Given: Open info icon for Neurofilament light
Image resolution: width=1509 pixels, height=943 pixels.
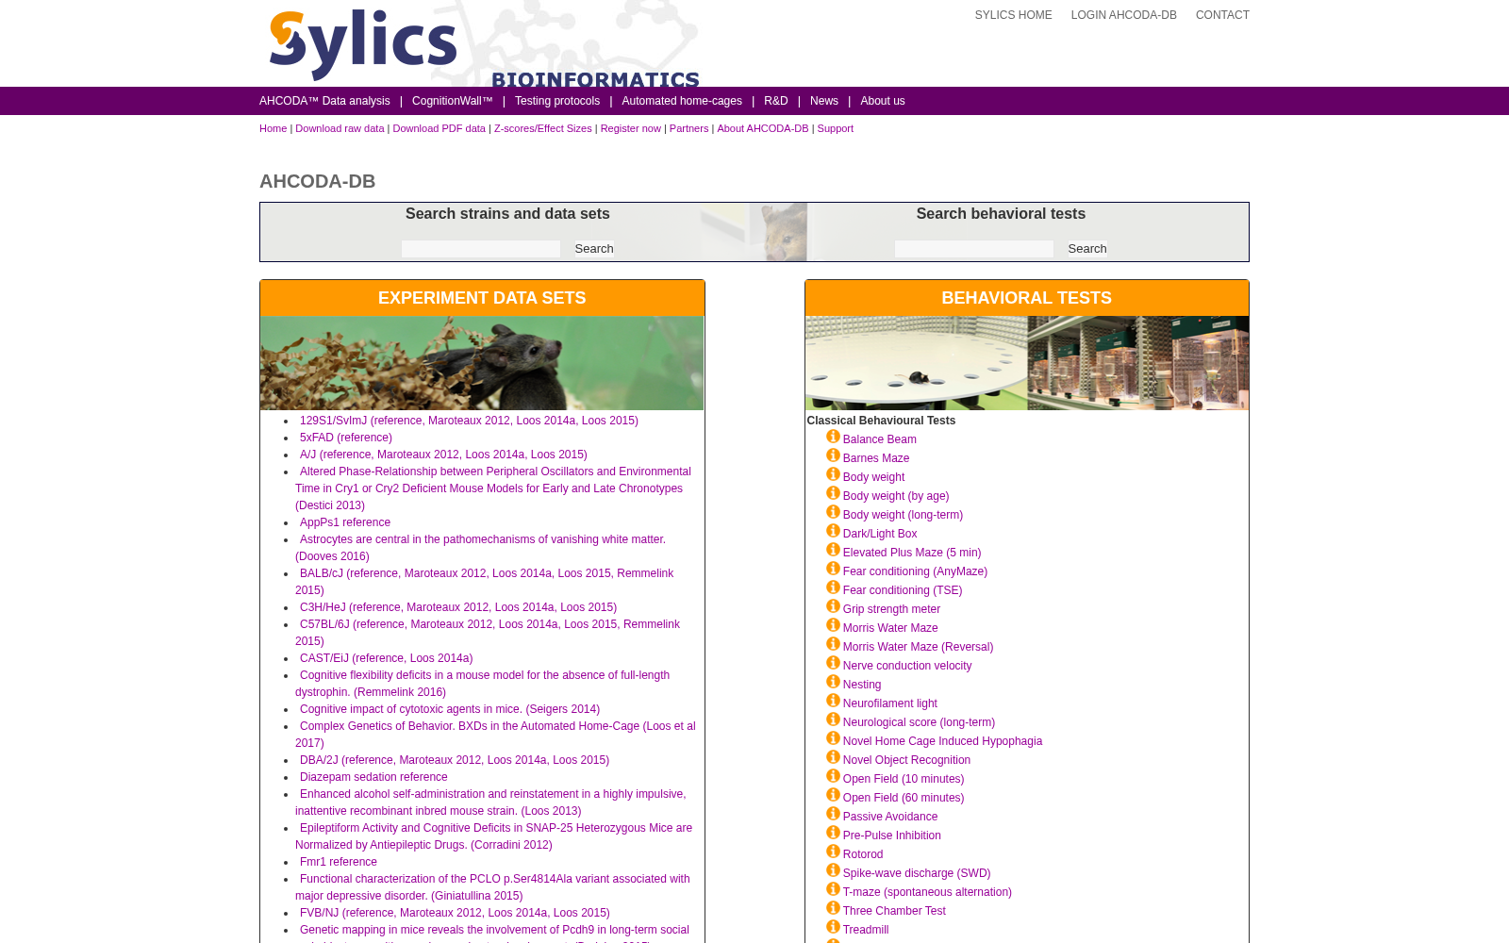Looking at the screenshot, I should click(x=833, y=701).
